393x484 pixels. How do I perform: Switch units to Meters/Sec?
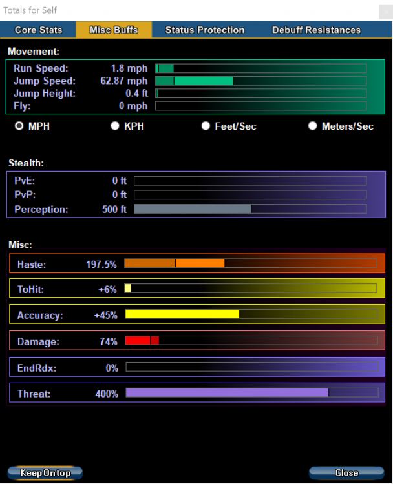pyautogui.click(x=313, y=126)
